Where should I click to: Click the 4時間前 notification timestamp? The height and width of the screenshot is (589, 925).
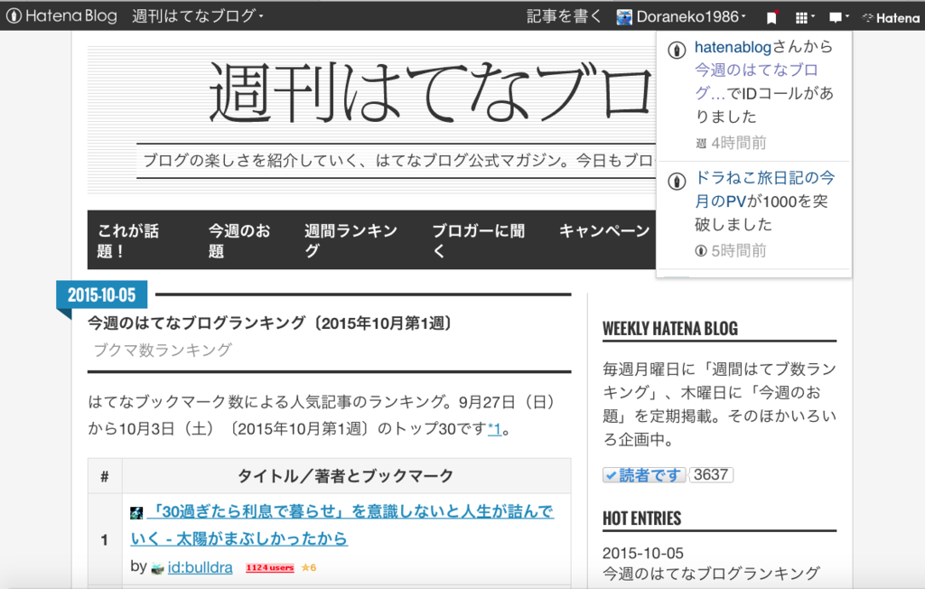click(739, 143)
